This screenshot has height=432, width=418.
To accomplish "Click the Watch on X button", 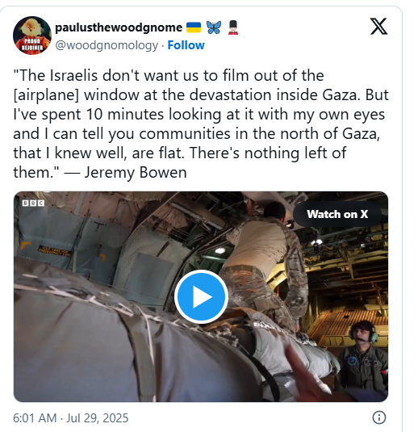I will [337, 214].
